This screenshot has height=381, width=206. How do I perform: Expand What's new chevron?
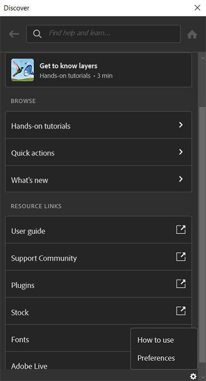click(x=181, y=179)
